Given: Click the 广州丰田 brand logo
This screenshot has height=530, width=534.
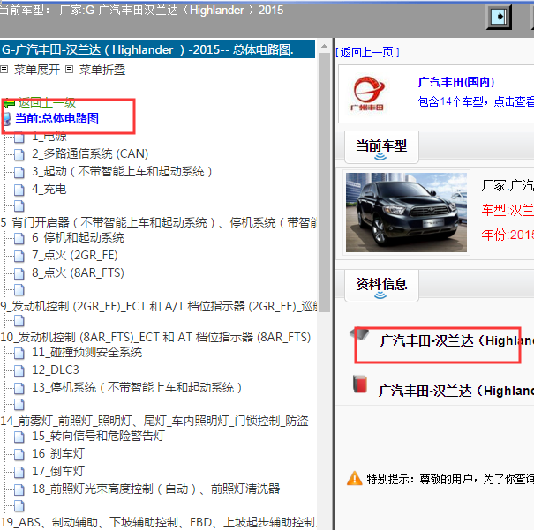Looking at the screenshot, I should pos(367,93).
